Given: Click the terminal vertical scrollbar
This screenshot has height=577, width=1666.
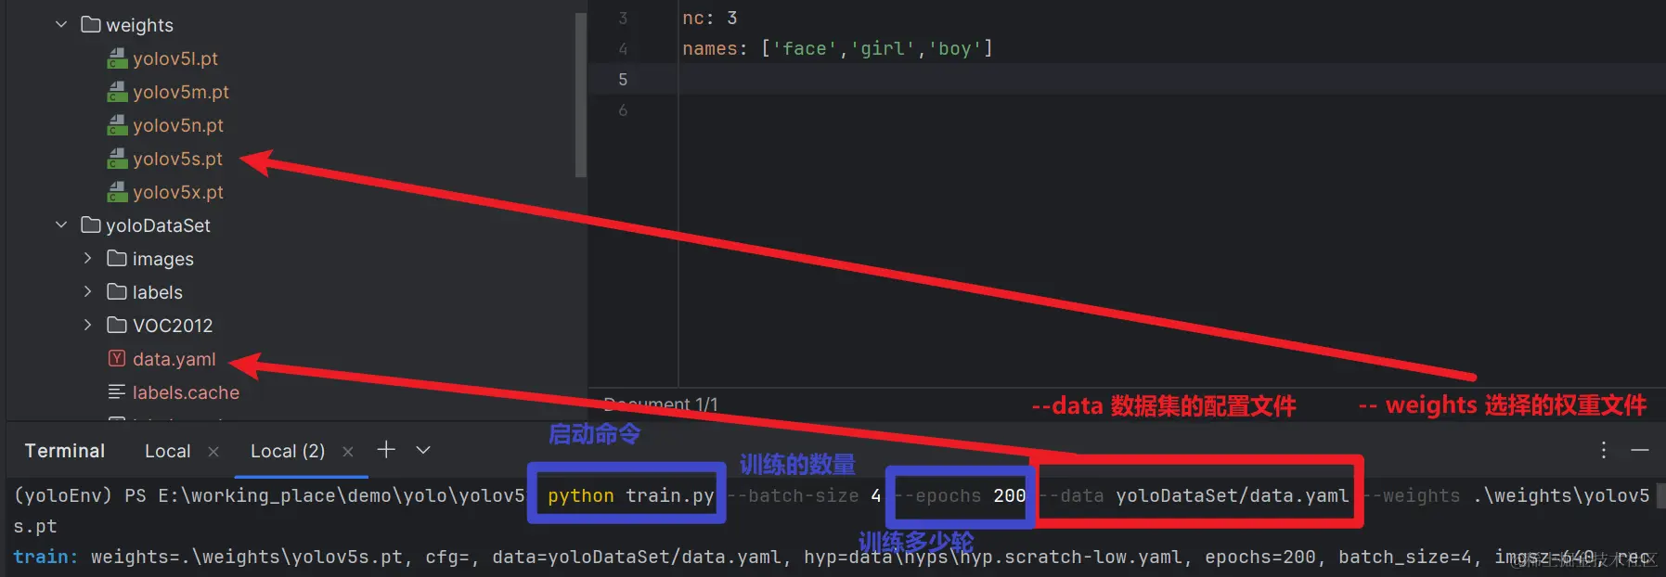Looking at the screenshot, I should click(x=1660, y=496).
